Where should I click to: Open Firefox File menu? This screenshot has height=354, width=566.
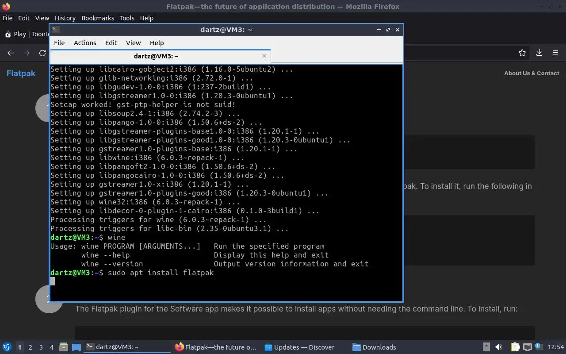click(x=8, y=18)
